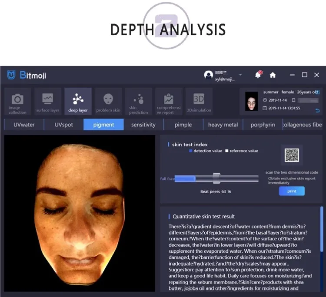This screenshot has height=297, width=326.
Task: Click the clock icon next to 2019-11-14
Action: click(x=265, y=100)
